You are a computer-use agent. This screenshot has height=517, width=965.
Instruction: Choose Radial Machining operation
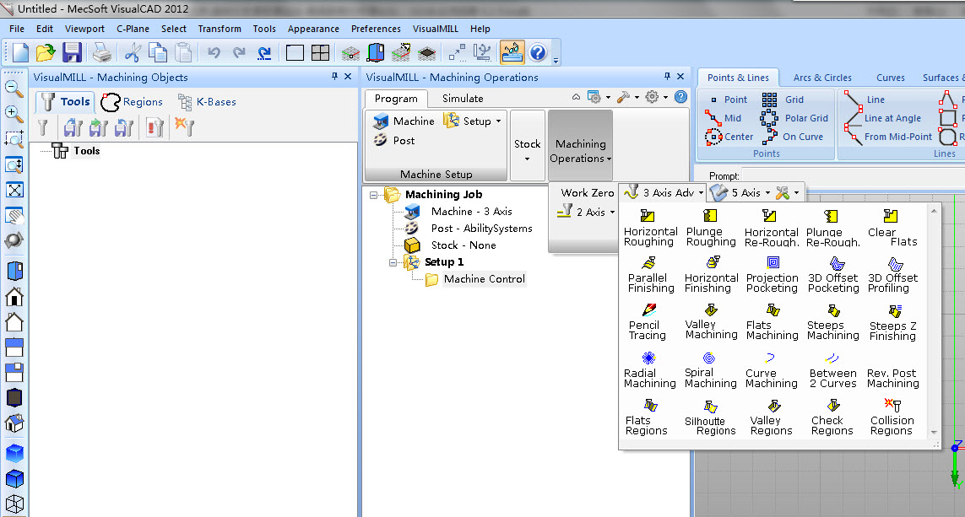[649, 369]
